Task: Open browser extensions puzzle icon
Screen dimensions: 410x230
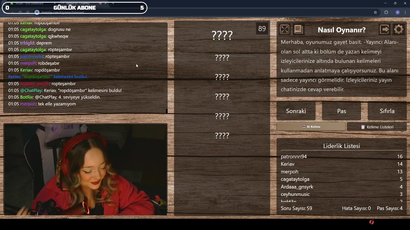Action: click(x=386, y=12)
